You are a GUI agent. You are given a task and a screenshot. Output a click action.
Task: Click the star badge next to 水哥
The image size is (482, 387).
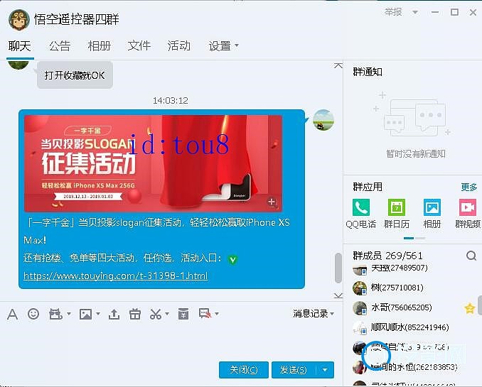coord(469,308)
